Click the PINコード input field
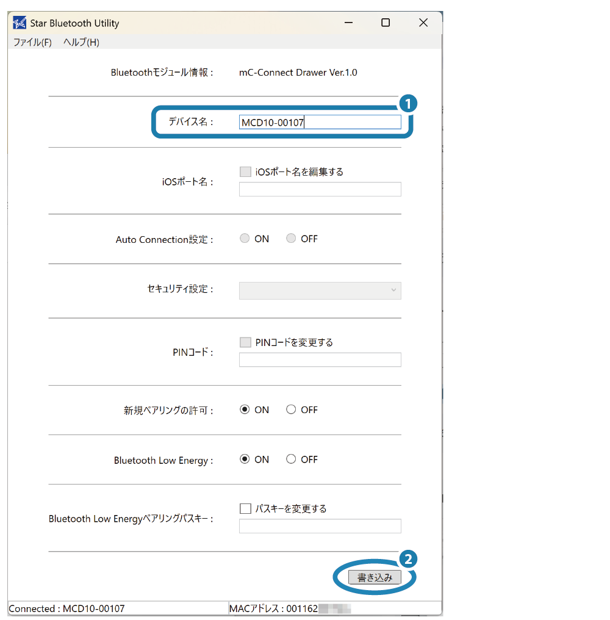 (x=320, y=359)
